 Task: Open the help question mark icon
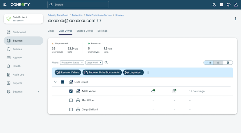pyautogui.click(x=229, y=5)
